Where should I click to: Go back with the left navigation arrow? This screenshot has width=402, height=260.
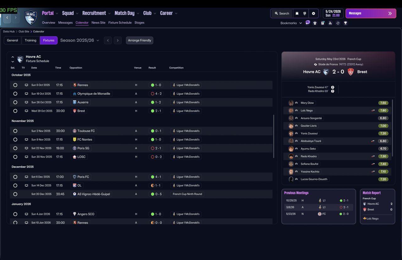7,18
